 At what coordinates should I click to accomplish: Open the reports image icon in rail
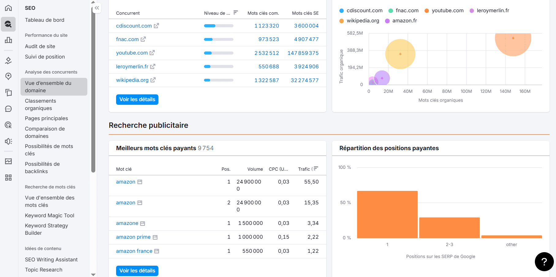tap(8, 161)
